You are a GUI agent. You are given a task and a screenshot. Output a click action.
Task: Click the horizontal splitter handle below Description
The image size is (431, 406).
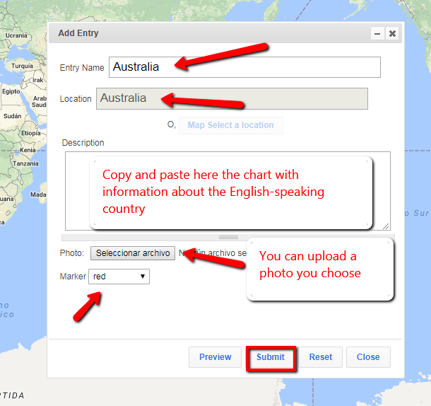[228, 238]
